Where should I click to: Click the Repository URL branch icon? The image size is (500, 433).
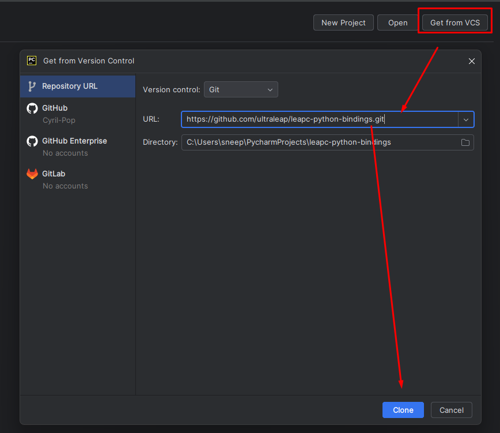point(32,86)
